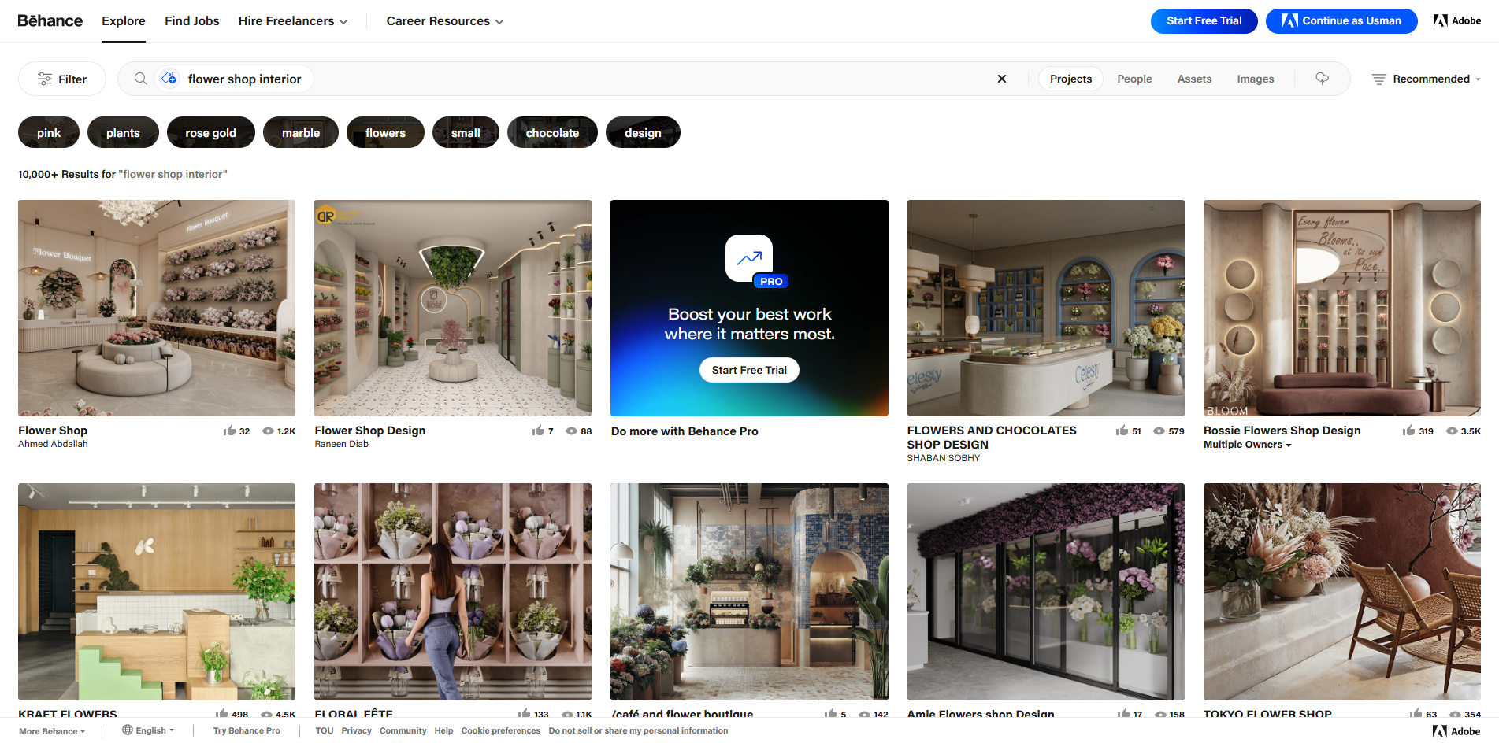Toggle the rose gold search filter pill

click(x=210, y=132)
